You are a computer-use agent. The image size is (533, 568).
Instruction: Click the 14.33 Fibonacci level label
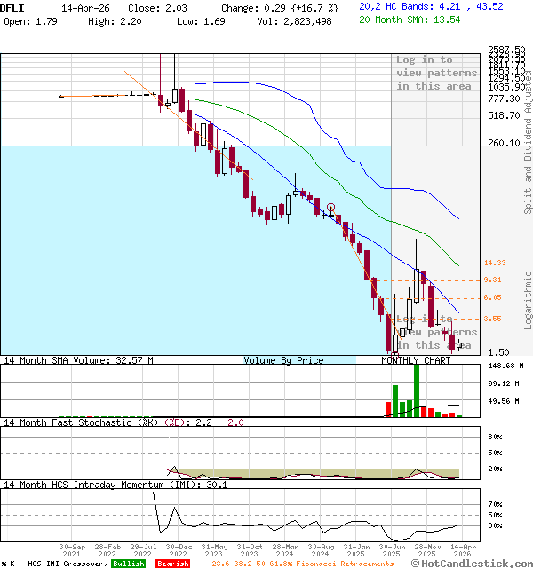(x=495, y=264)
